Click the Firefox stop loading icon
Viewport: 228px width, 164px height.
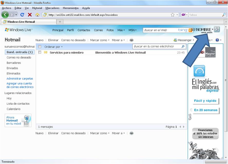[x=30, y=15]
